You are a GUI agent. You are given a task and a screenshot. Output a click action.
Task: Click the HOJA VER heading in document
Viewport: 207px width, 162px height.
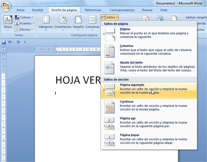click(78, 80)
